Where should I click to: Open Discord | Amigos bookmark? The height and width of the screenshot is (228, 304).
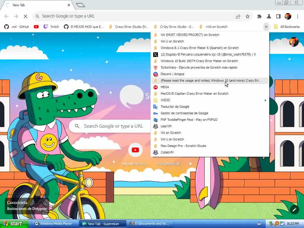tap(210, 74)
